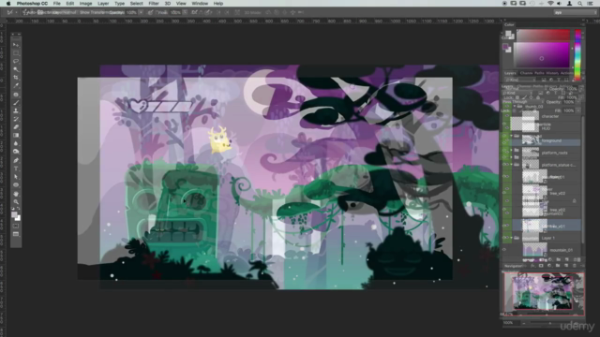Image resolution: width=600 pixels, height=337 pixels.
Task: Pick a hue on the rainbow hue strip
Action: point(577,54)
